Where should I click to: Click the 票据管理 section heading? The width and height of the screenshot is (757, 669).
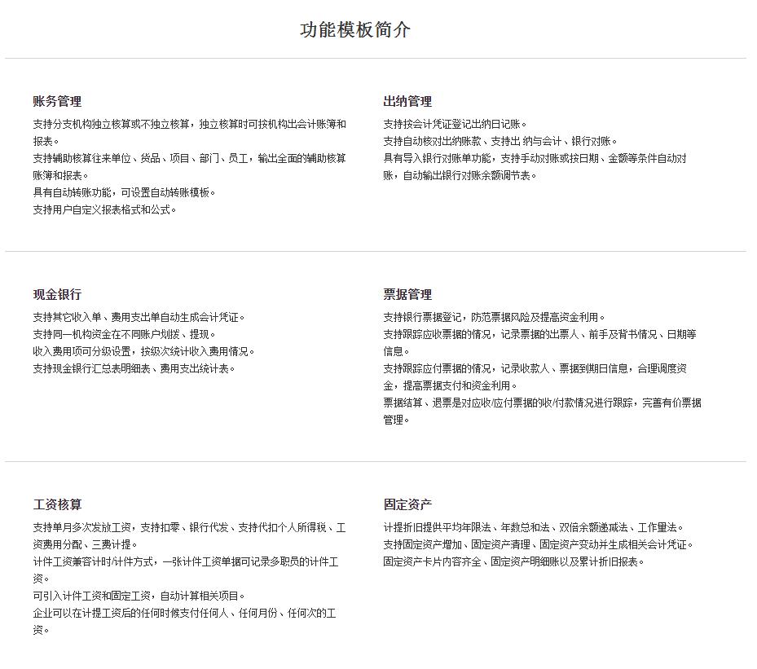407,295
